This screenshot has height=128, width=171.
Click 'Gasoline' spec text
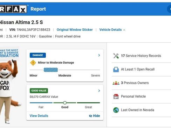(45, 36)
